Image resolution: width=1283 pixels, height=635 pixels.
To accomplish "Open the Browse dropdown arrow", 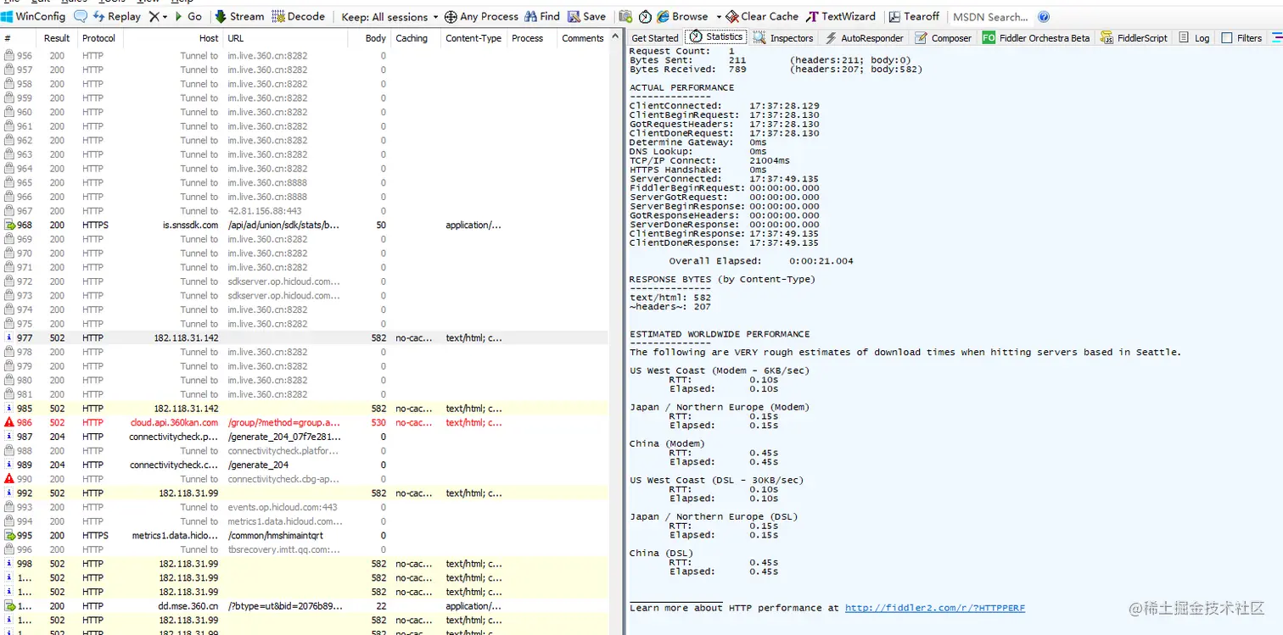I will (x=718, y=16).
